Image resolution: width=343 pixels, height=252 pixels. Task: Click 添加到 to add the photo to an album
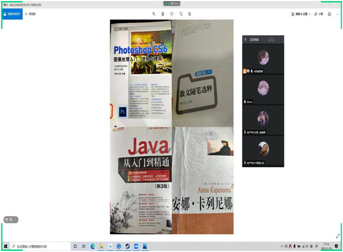click(30, 14)
